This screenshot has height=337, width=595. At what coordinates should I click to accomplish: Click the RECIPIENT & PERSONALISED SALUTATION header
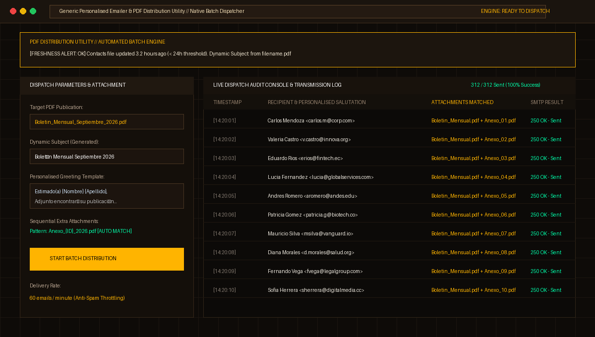pyautogui.click(x=317, y=102)
